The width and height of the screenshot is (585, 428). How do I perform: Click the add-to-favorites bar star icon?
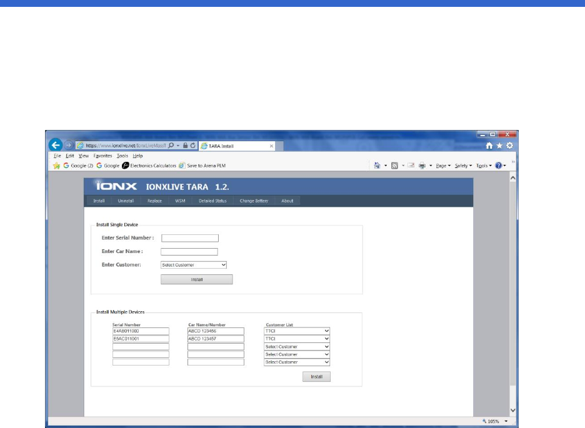tap(56, 166)
